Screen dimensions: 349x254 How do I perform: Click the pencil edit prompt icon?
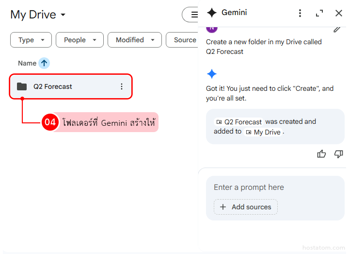pos(337,29)
